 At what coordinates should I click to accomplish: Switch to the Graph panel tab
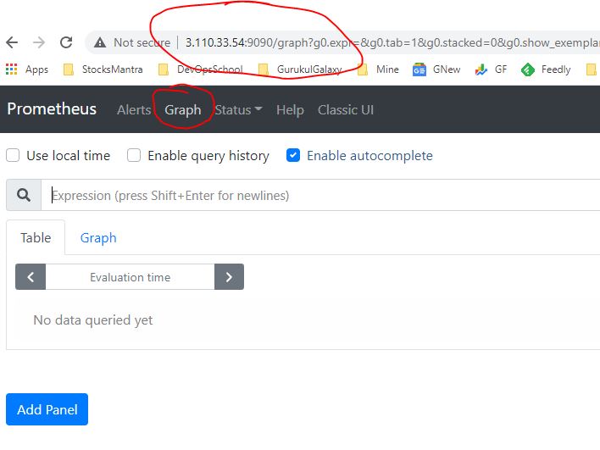pyautogui.click(x=98, y=237)
